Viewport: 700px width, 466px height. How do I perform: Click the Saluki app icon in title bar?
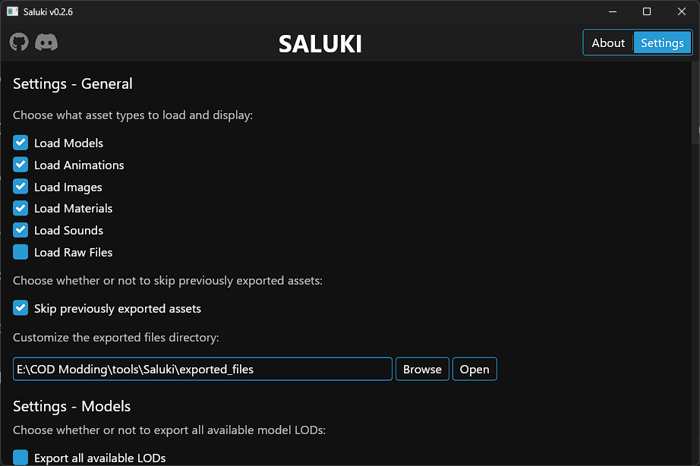tap(12, 11)
